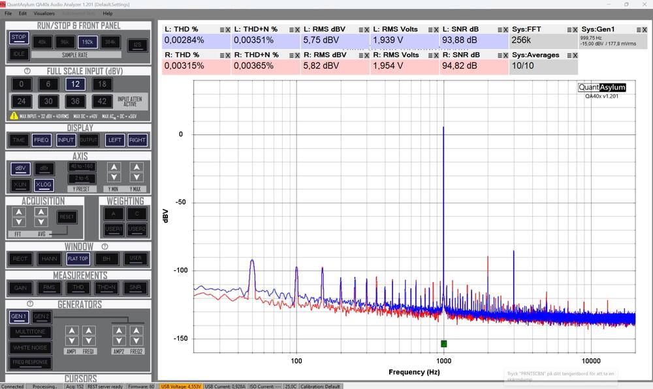This screenshot has width=653, height=389.
Task: Click help icon beside Full Scale Input
Action: [x=28, y=70]
